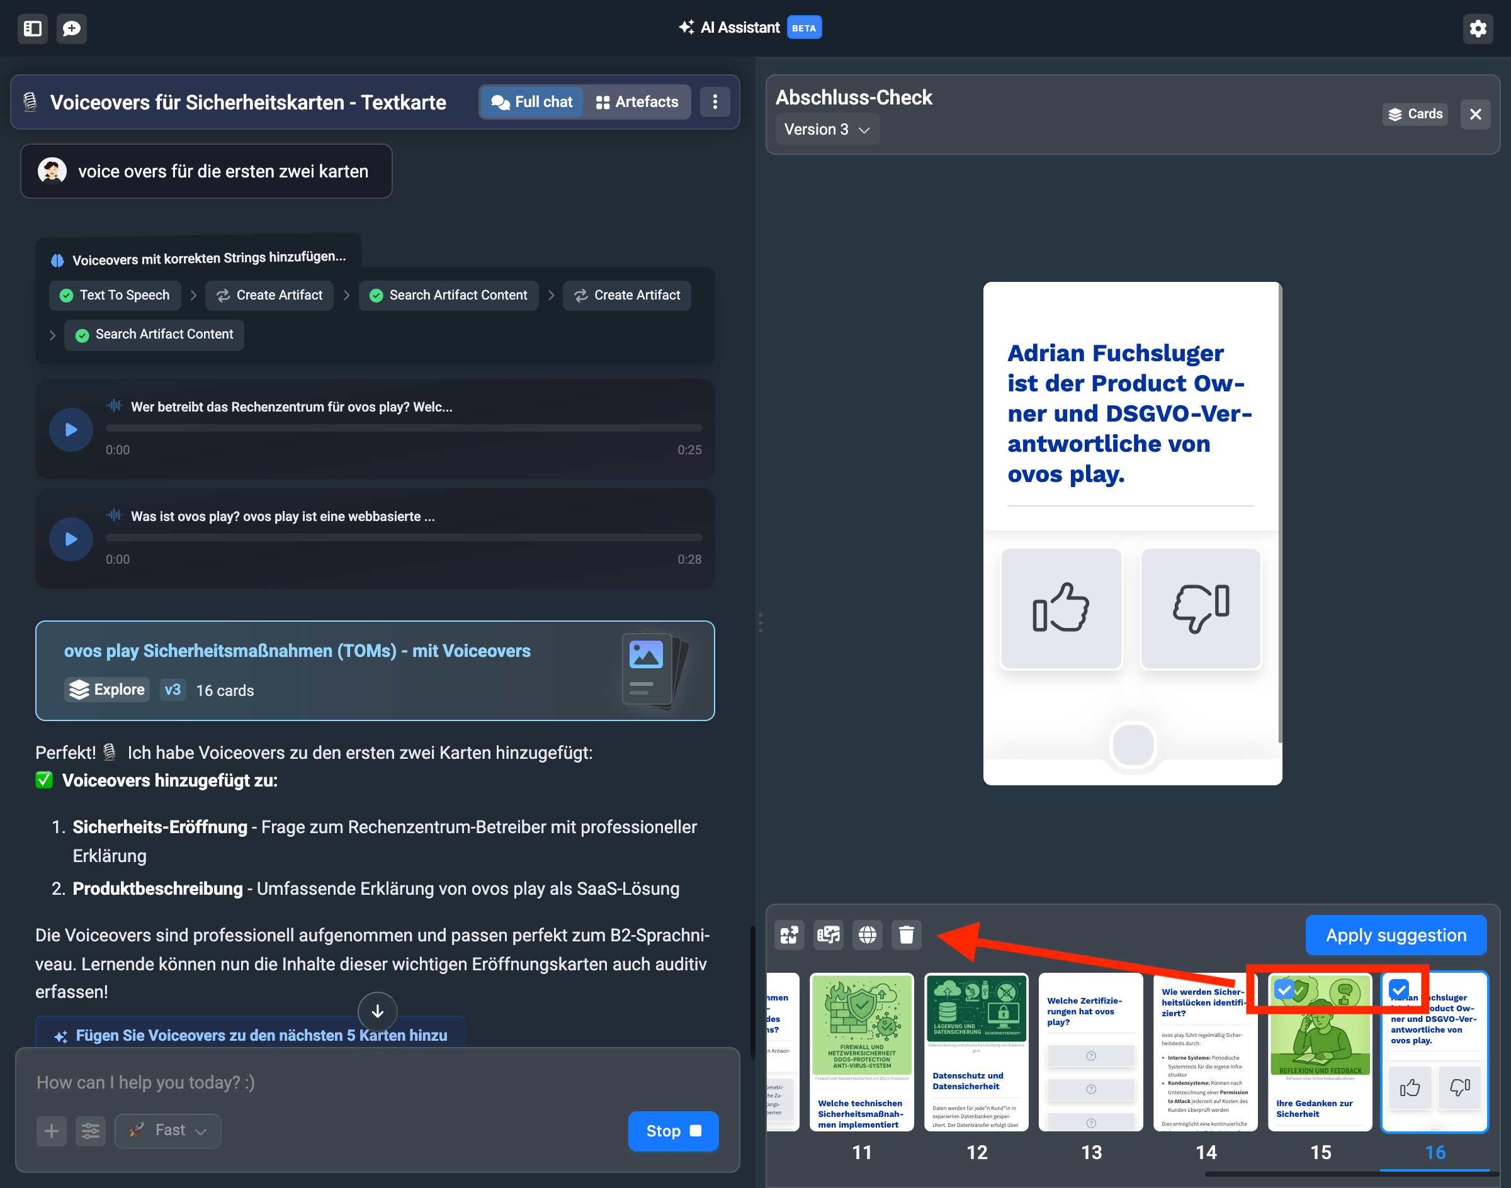The height and width of the screenshot is (1188, 1511).
Task: Click the first voiceover's progress bar
Action: 404,429
